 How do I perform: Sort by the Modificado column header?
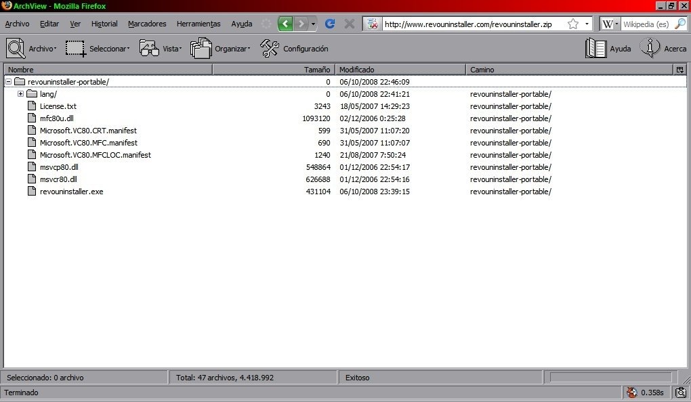coord(400,70)
